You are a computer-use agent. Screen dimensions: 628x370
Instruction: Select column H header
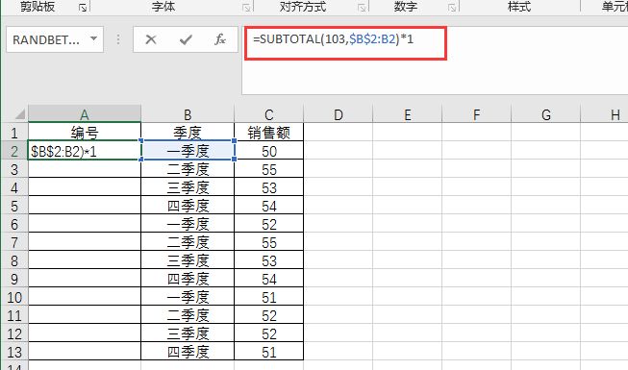coord(604,114)
